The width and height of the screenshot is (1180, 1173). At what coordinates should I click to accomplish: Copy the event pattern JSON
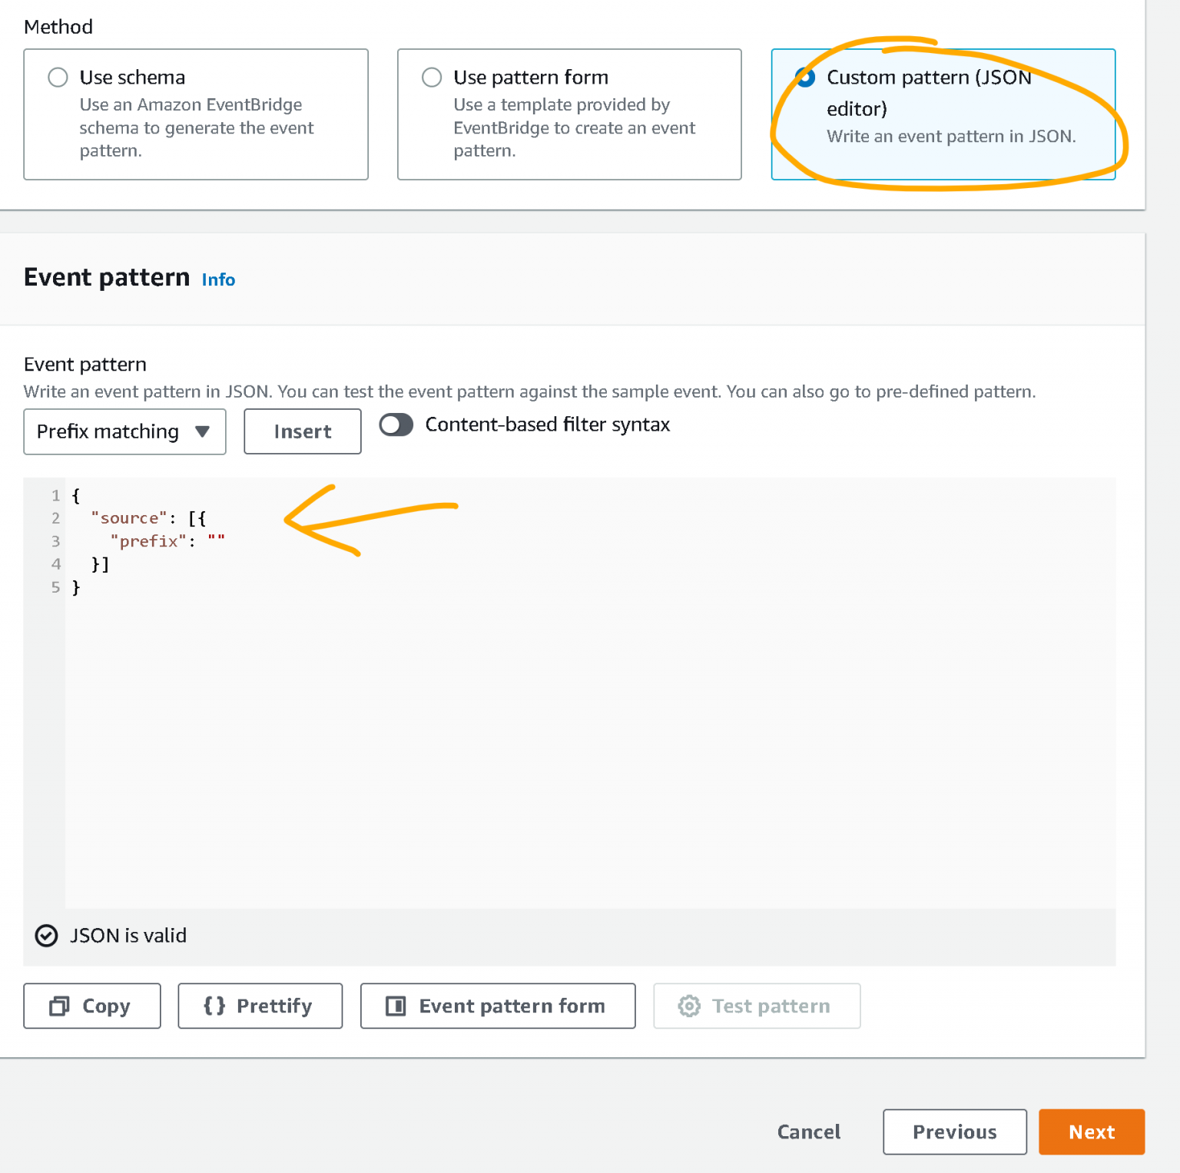click(91, 1006)
